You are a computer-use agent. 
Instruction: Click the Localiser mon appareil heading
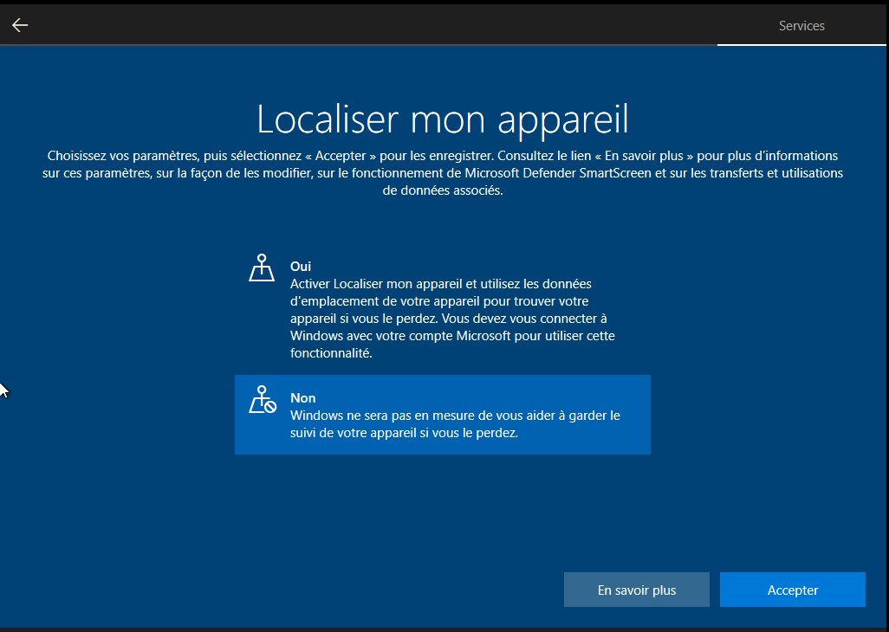pos(442,119)
